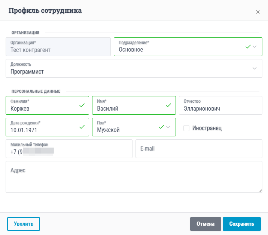The width and height of the screenshot is (268, 235).
Task: Click inside the Адрес text area
Action: pyautogui.click(x=134, y=179)
